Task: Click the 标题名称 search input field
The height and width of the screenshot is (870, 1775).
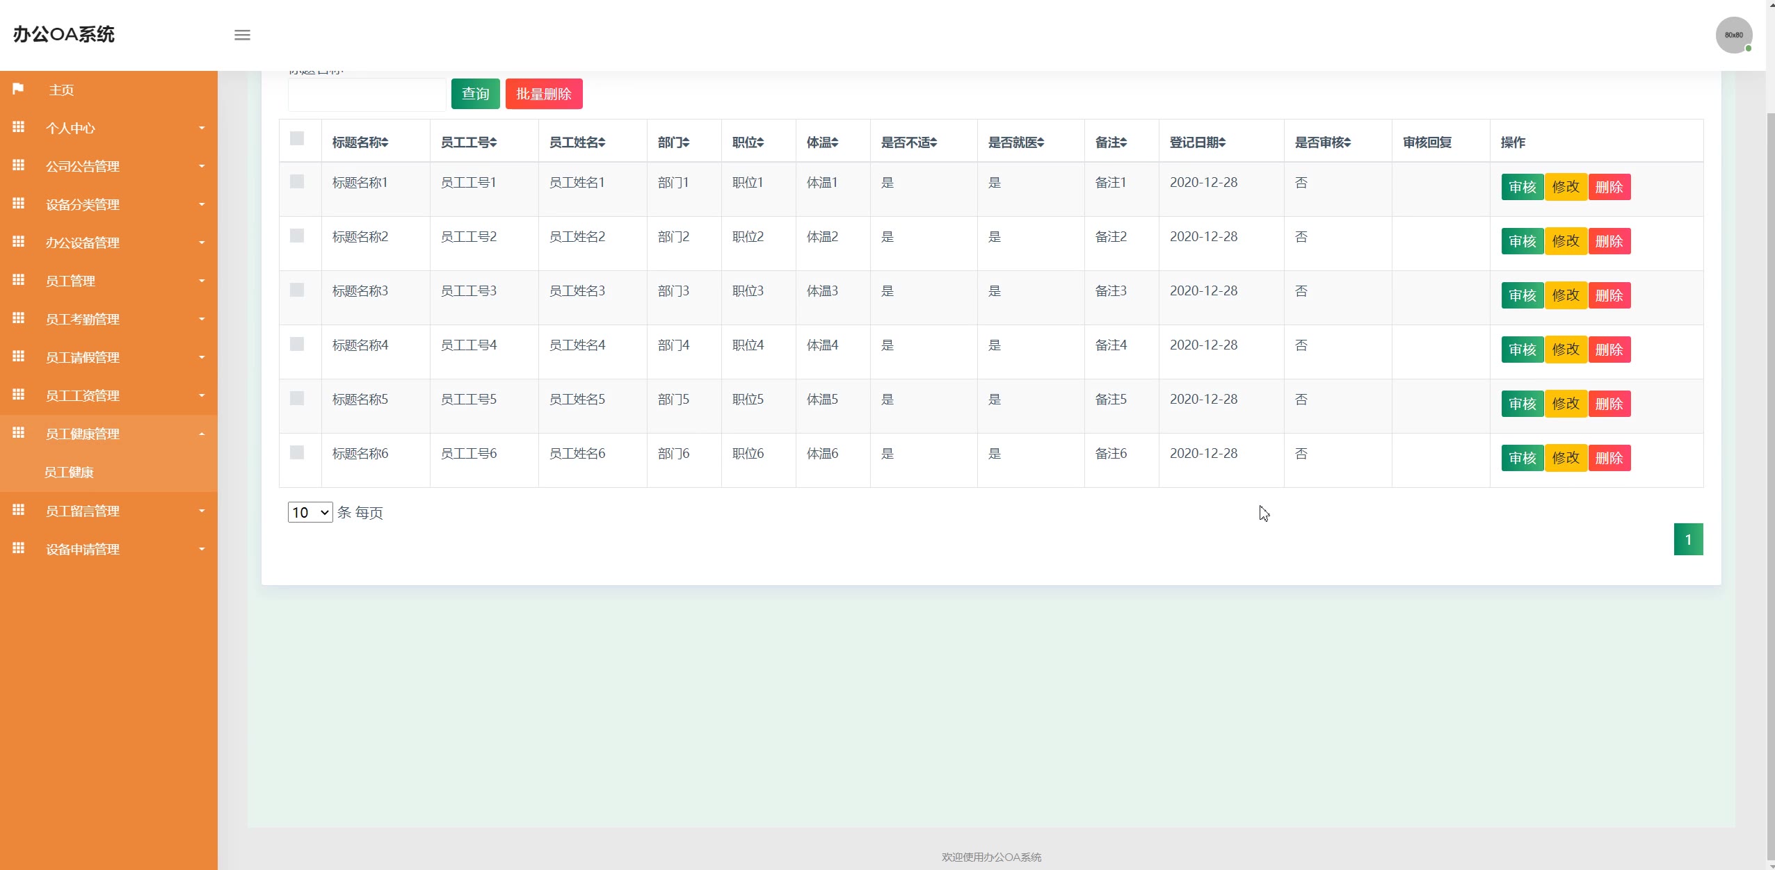Action: [x=367, y=95]
